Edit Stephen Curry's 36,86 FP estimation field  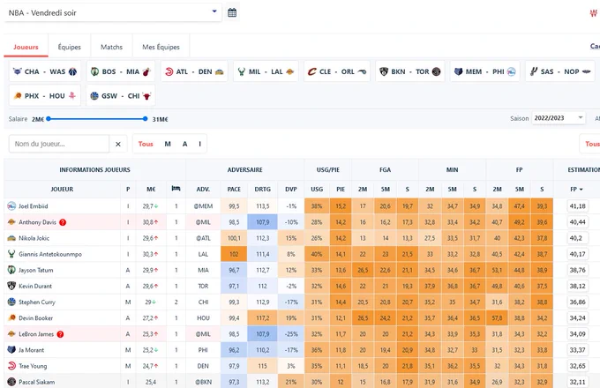[577, 302]
